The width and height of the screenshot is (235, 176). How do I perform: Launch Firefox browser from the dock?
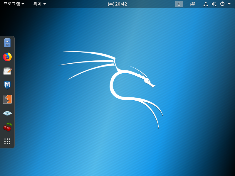pos(7,57)
